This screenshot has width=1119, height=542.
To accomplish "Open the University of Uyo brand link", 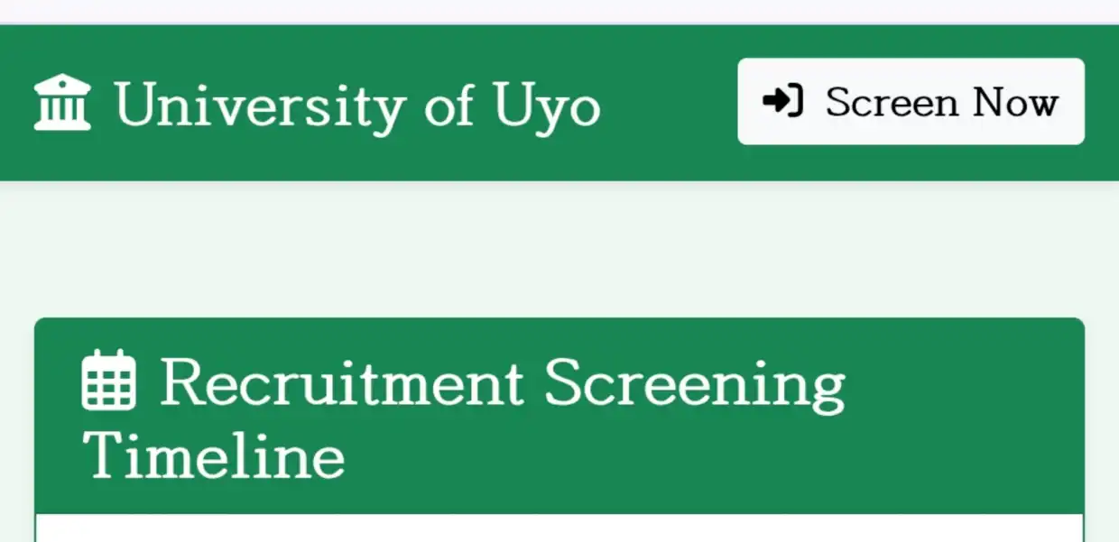I will click(x=317, y=104).
